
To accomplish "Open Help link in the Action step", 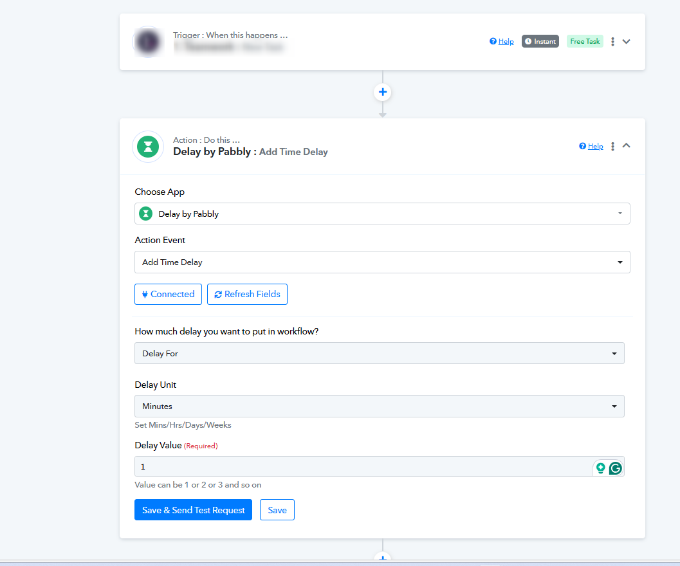I will [591, 146].
